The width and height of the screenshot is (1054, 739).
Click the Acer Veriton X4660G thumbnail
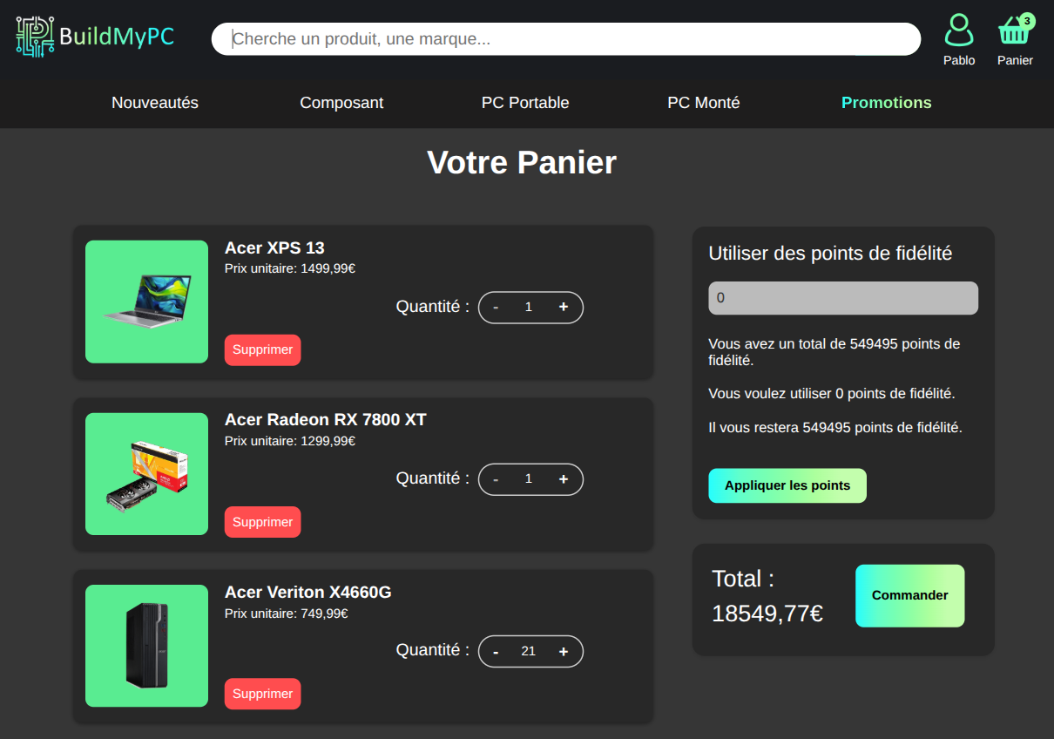pos(146,646)
